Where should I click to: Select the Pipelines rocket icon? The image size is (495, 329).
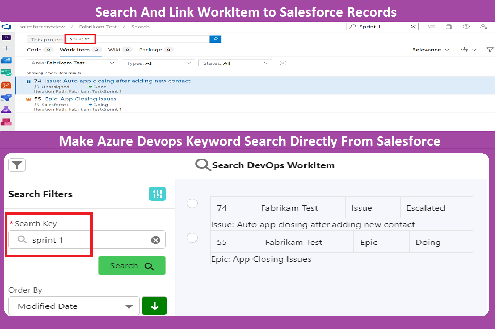[x=6, y=97]
